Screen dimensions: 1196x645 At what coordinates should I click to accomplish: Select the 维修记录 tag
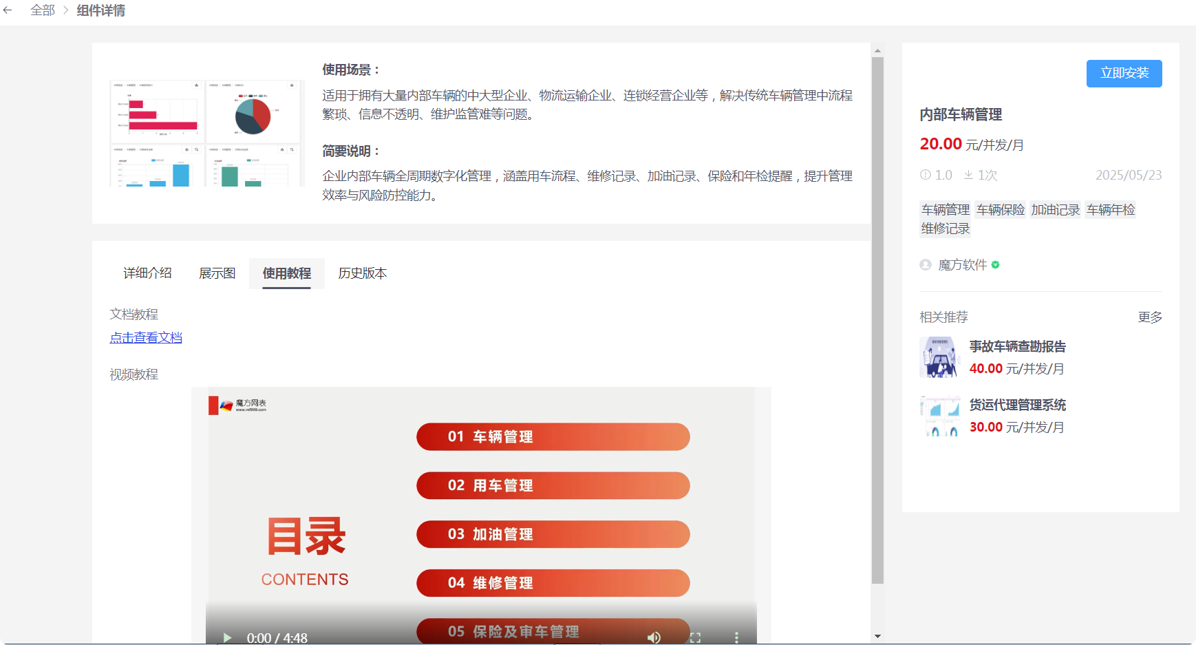pyautogui.click(x=946, y=229)
